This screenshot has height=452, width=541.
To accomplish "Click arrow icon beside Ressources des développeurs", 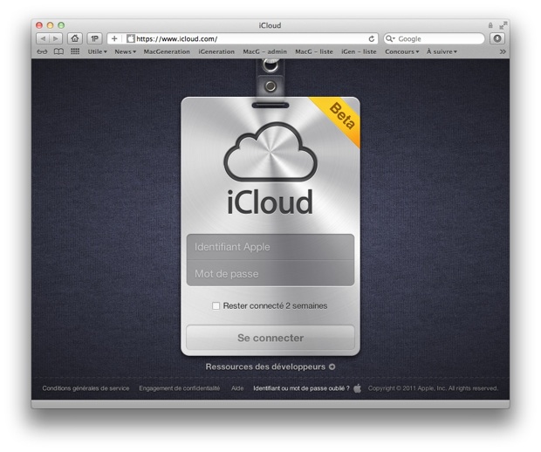I will point(332,366).
